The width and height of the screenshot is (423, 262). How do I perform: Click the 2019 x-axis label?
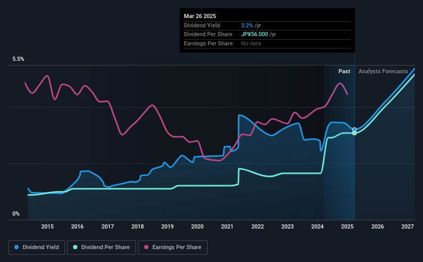pyautogui.click(x=167, y=226)
